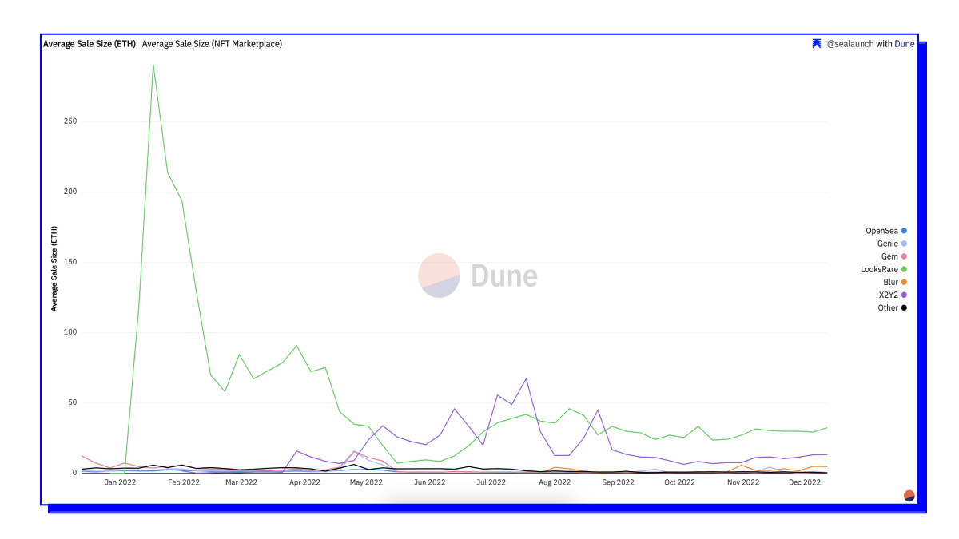Toggle the Gem legend entry
Viewport: 959px width, 539px height.
coord(894,256)
